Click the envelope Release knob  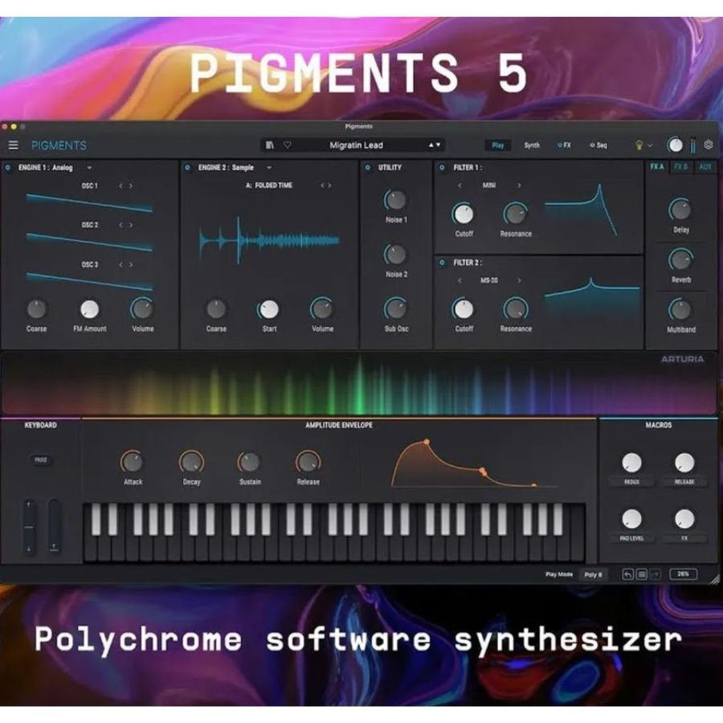(308, 462)
